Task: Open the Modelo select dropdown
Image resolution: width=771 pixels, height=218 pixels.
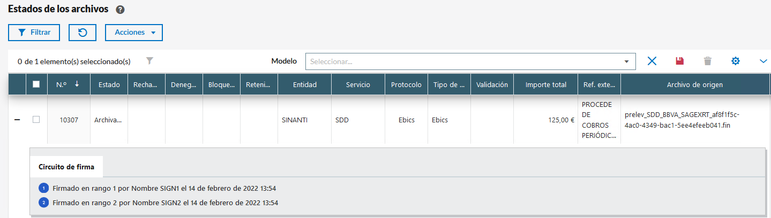Action: 470,61
